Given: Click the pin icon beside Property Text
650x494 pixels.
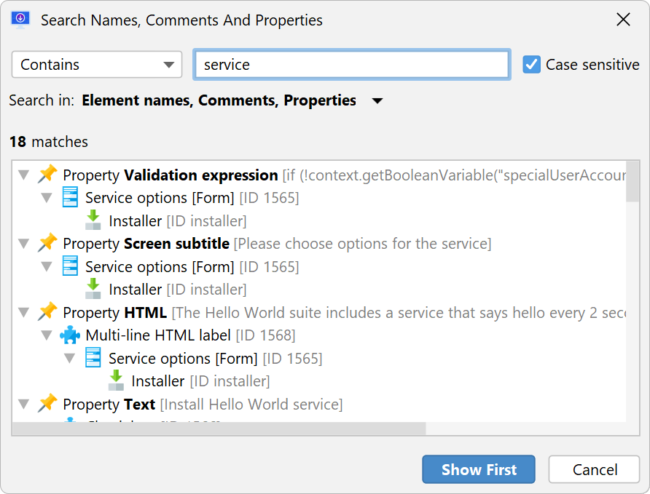Looking at the screenshot, I should tap(47, 403).
